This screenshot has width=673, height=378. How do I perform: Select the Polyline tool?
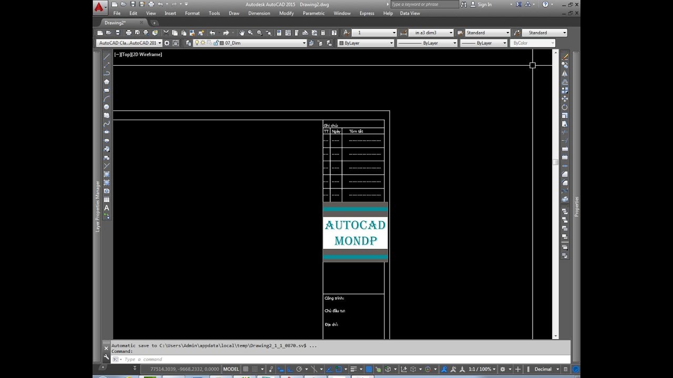point(107,73)
